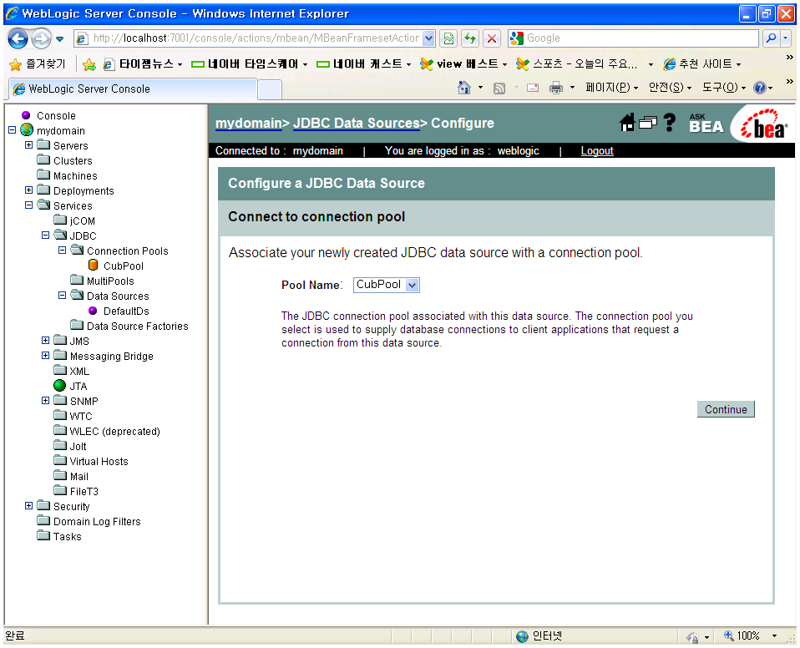Click the browser Home toolbar icon
Screen dimensions: 800x648
(x=463, y=88)
